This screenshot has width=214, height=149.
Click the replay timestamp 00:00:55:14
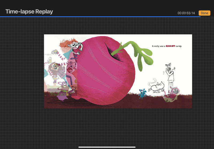click(x=187, y=13)
